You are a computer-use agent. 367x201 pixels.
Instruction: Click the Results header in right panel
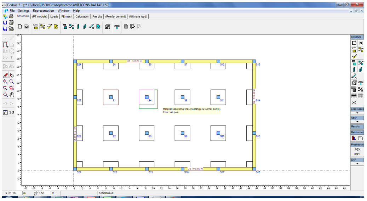tap(357, 127)
